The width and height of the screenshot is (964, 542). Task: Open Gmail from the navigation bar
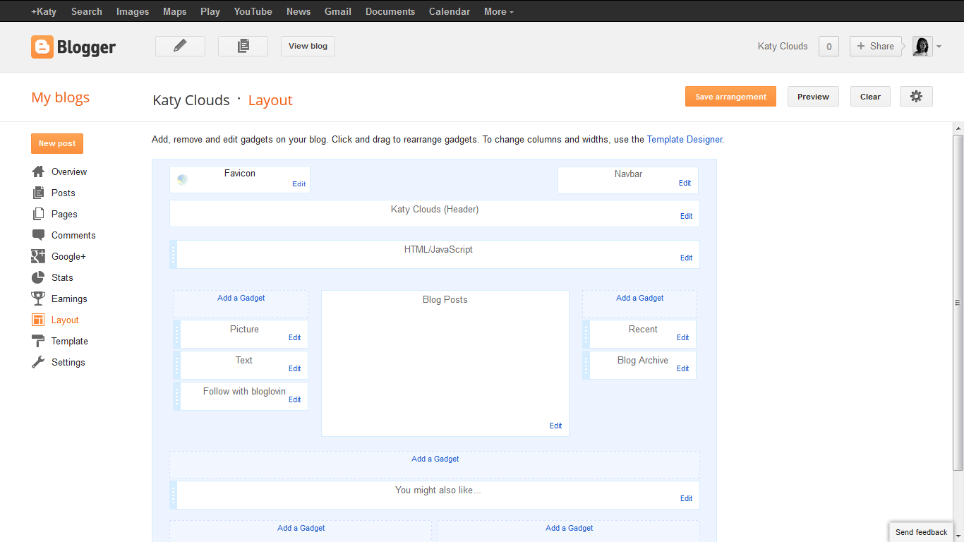tap(337, 11)
